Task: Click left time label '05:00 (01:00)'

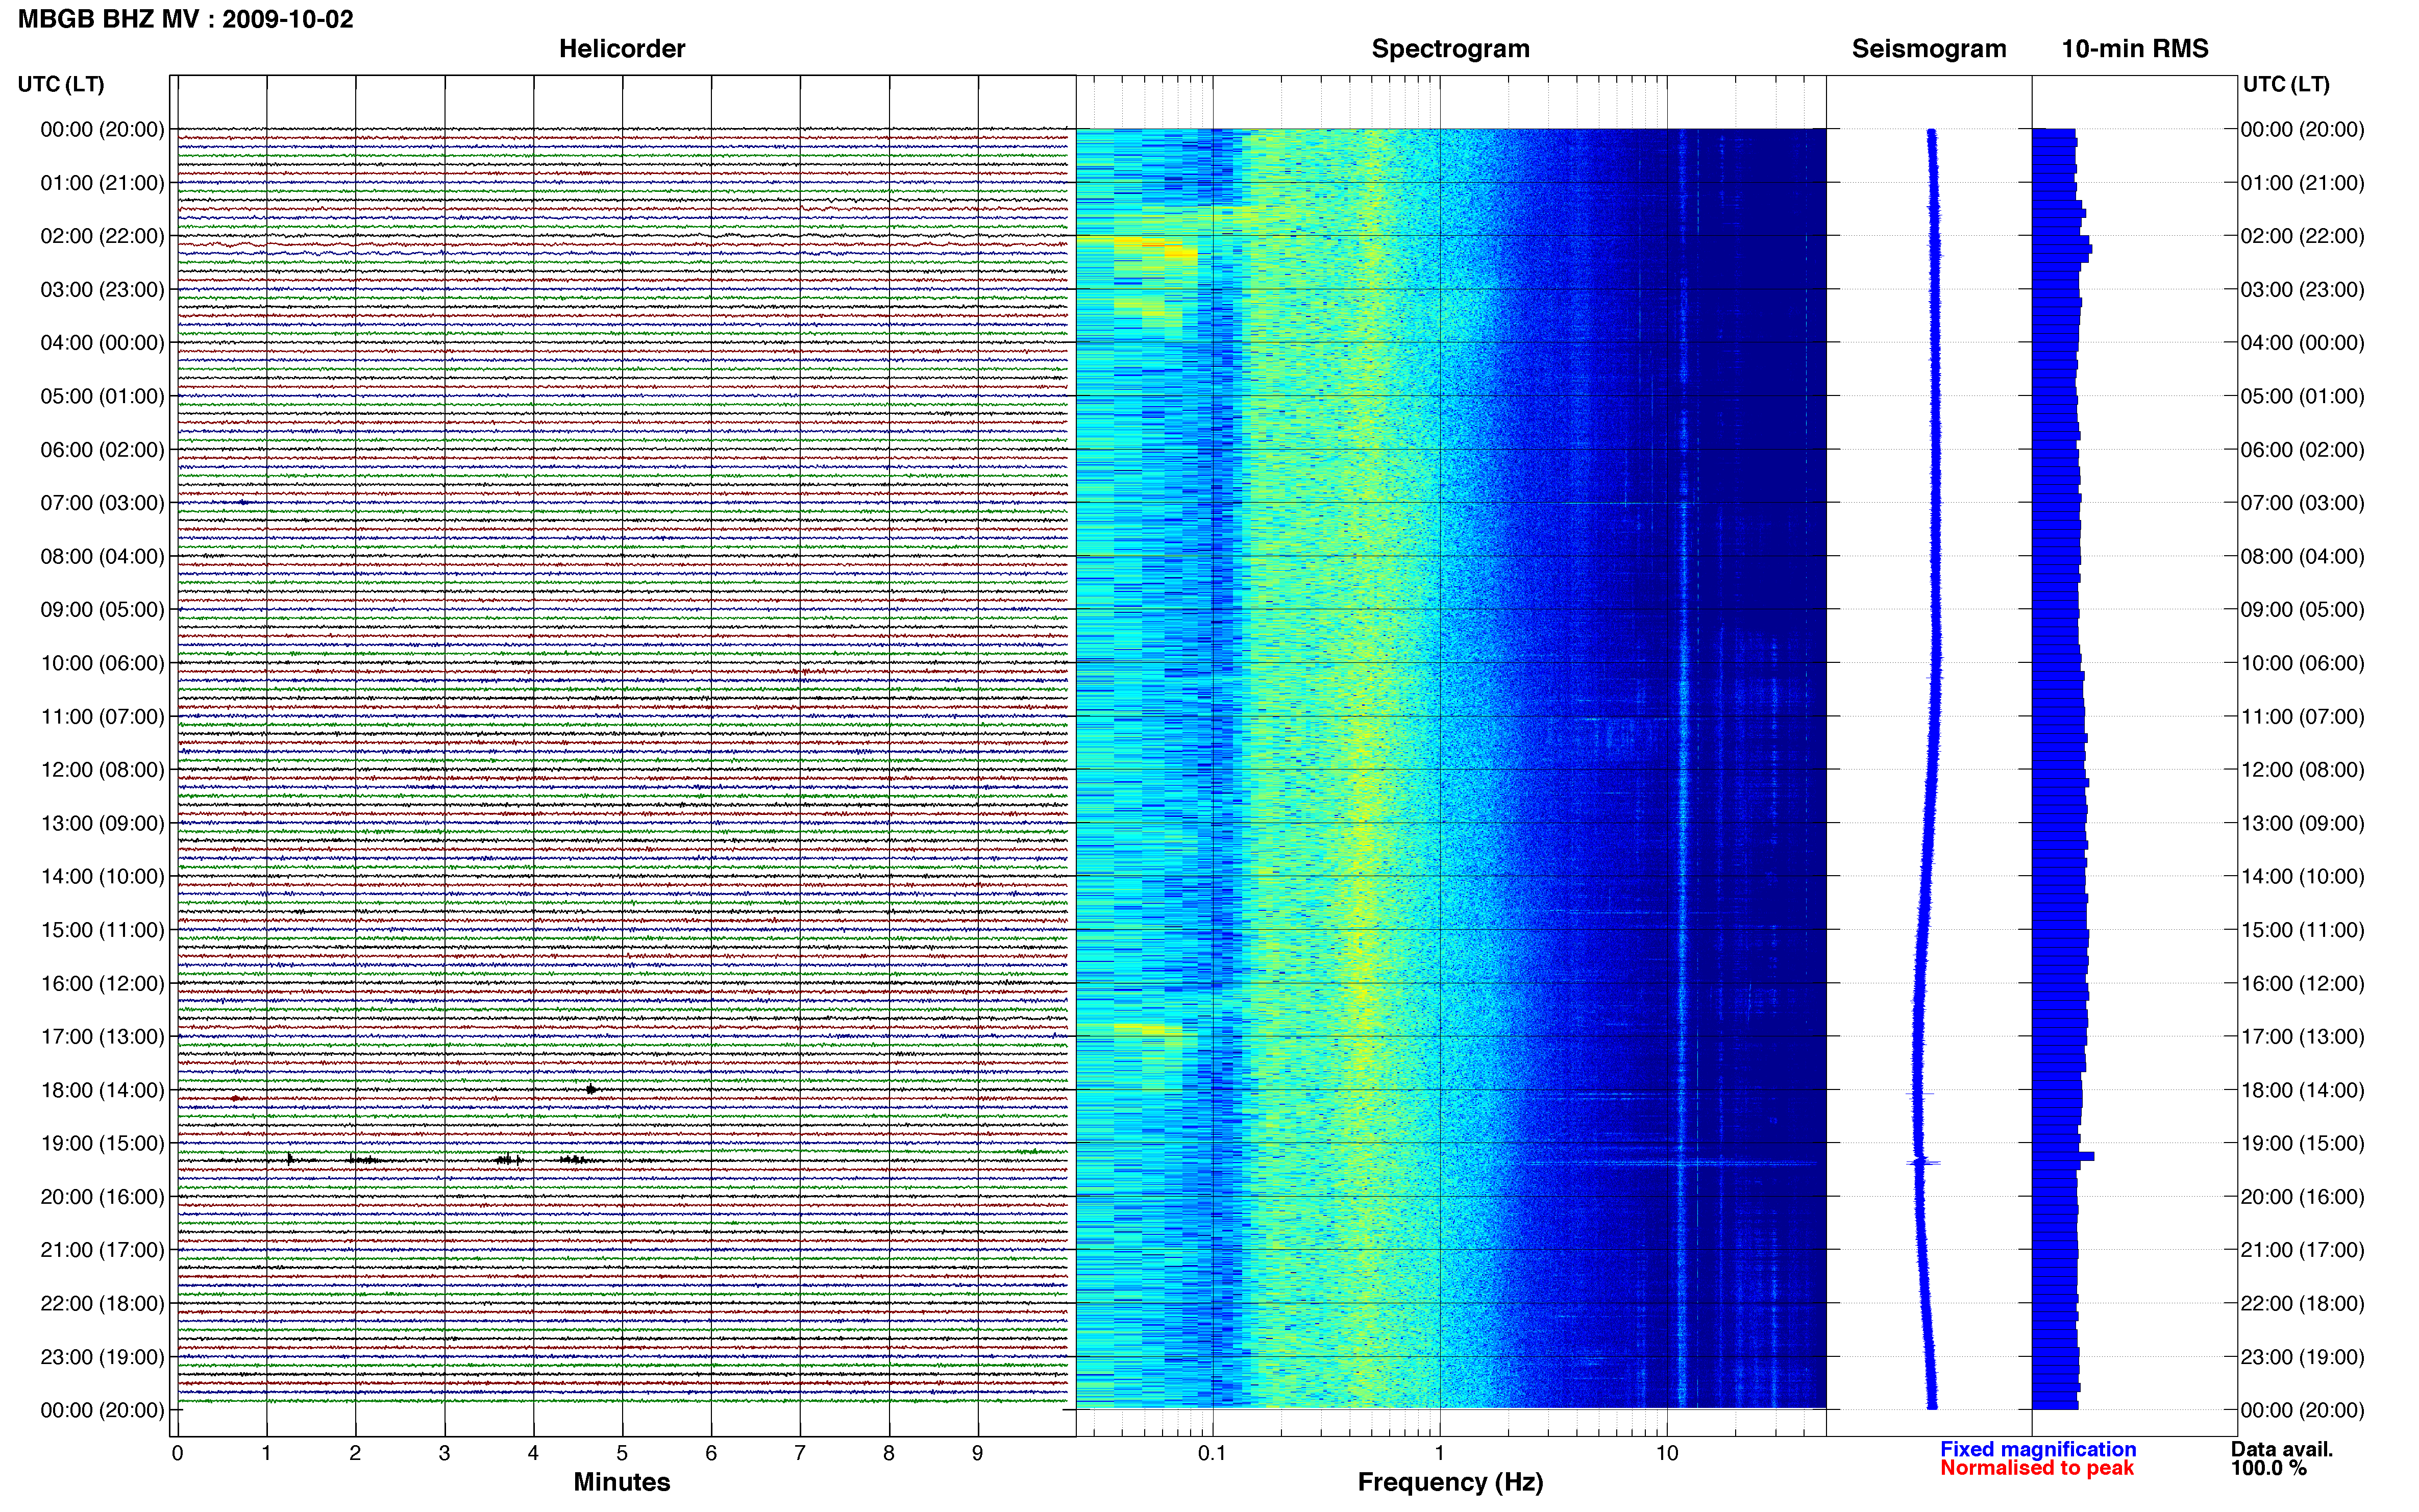Action: click(102, 396)
